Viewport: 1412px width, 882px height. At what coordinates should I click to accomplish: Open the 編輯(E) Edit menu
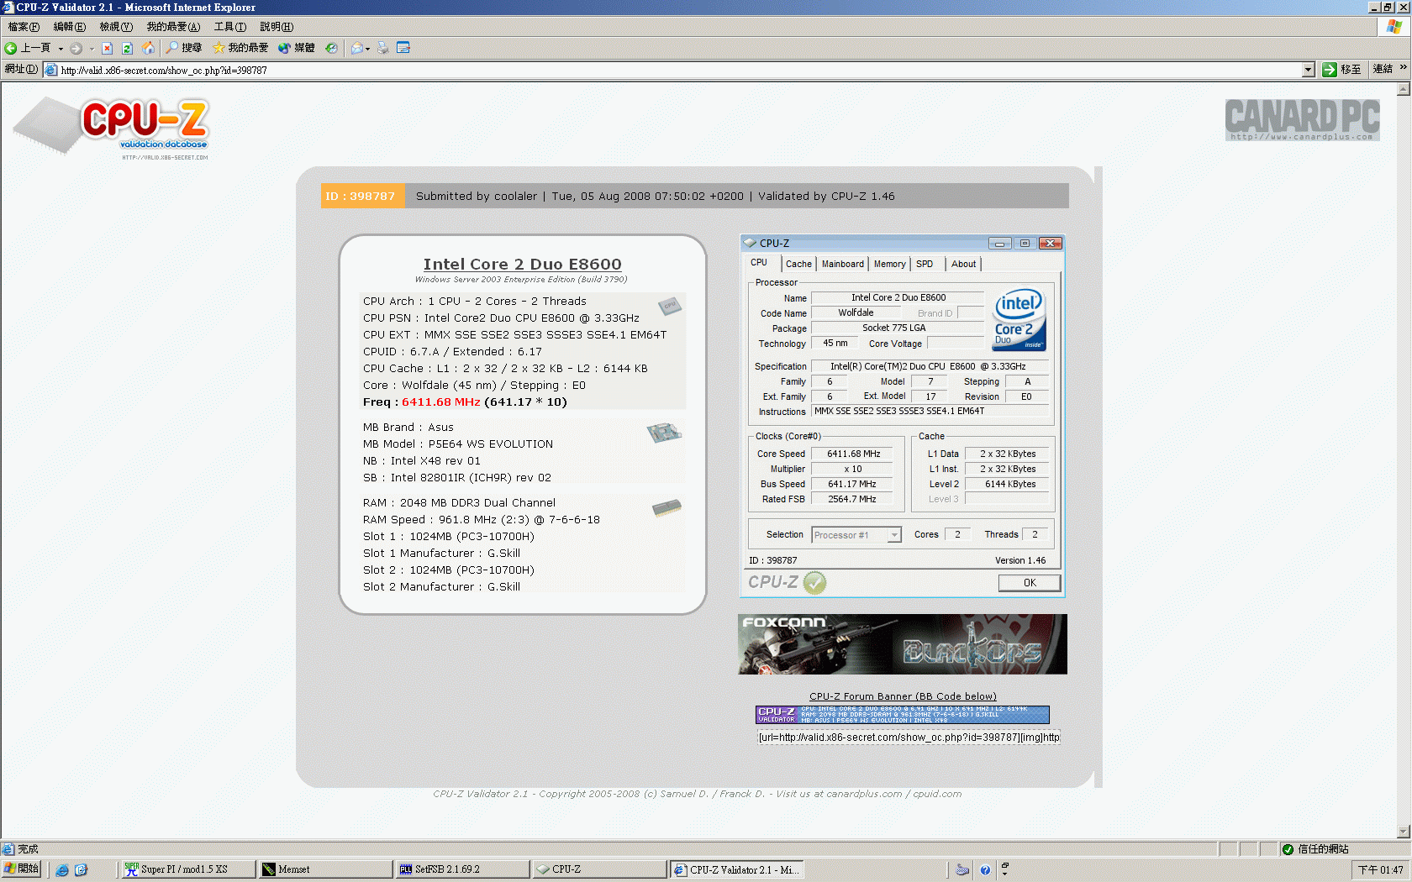point(70,27)
